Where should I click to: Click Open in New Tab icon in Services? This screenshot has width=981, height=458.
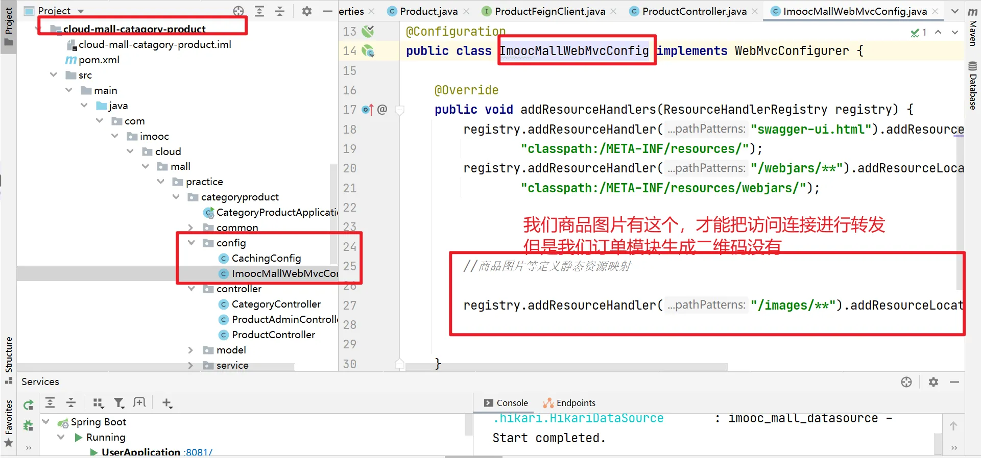coord(139,402)
